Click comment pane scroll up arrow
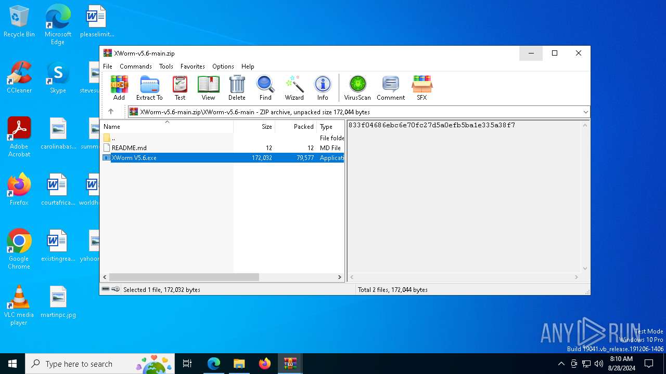The height and width of the screenshot is (374, 666). point(585,125)
